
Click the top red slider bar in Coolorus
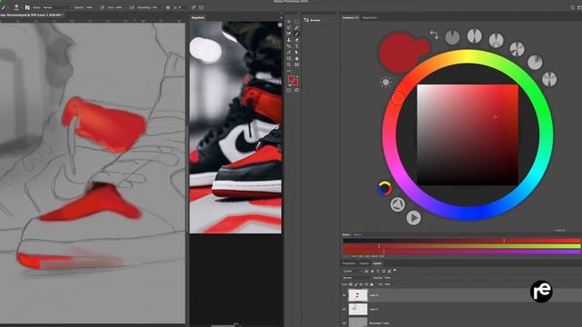tap(461, 241)
